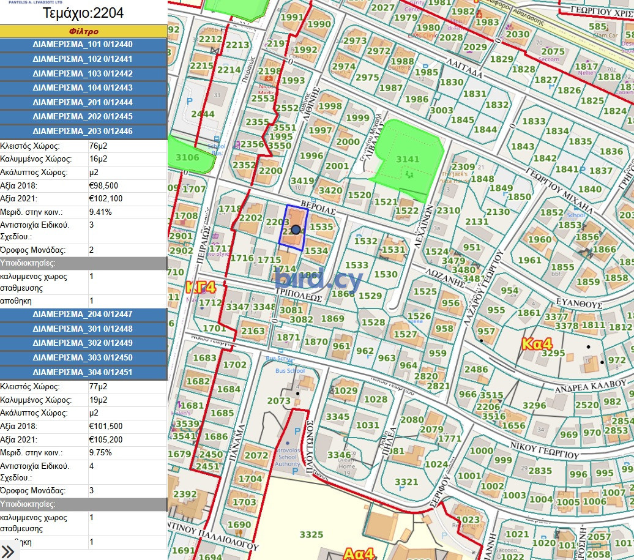Viewport: 634px width, 560px height.
Task: Expand ΔΙΑΜΕΡΙΣΜΑ_101 0/12440 unit details
Action: (83, 45)
